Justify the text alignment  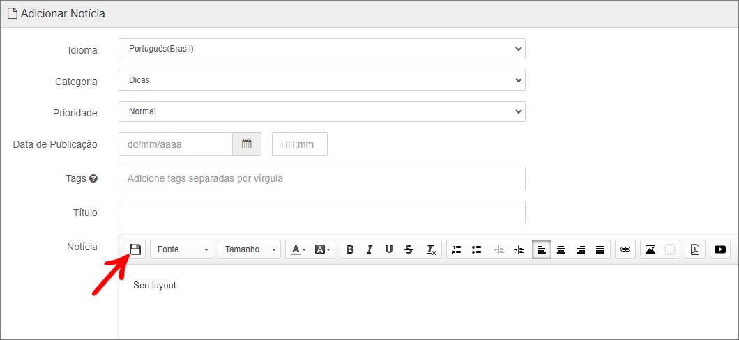pyautogui.click(x=600, y=249)
